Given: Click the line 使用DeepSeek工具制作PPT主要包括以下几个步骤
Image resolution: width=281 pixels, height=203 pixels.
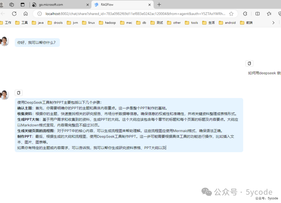Looking at the screenshot, I should click(x=59, y=102).
